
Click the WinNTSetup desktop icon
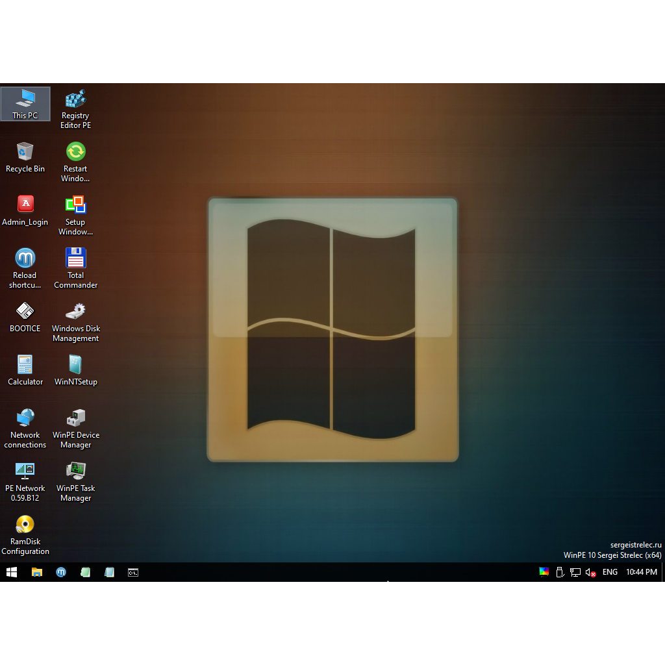coord(75,371)
